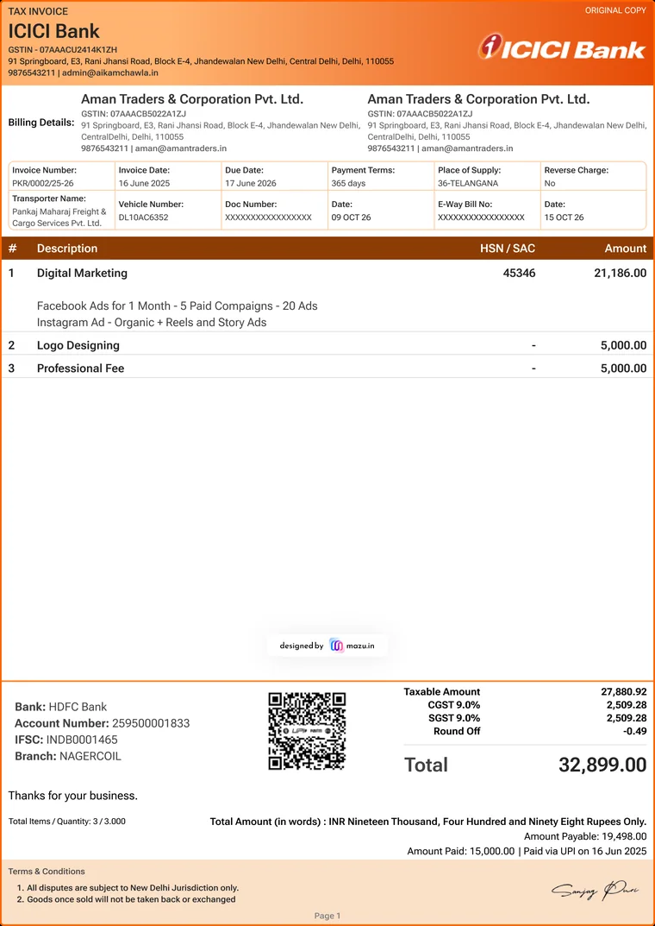Click the SGST 9.0% label
The width and height of the screenshot is (655, 926).
coord(454,718)
